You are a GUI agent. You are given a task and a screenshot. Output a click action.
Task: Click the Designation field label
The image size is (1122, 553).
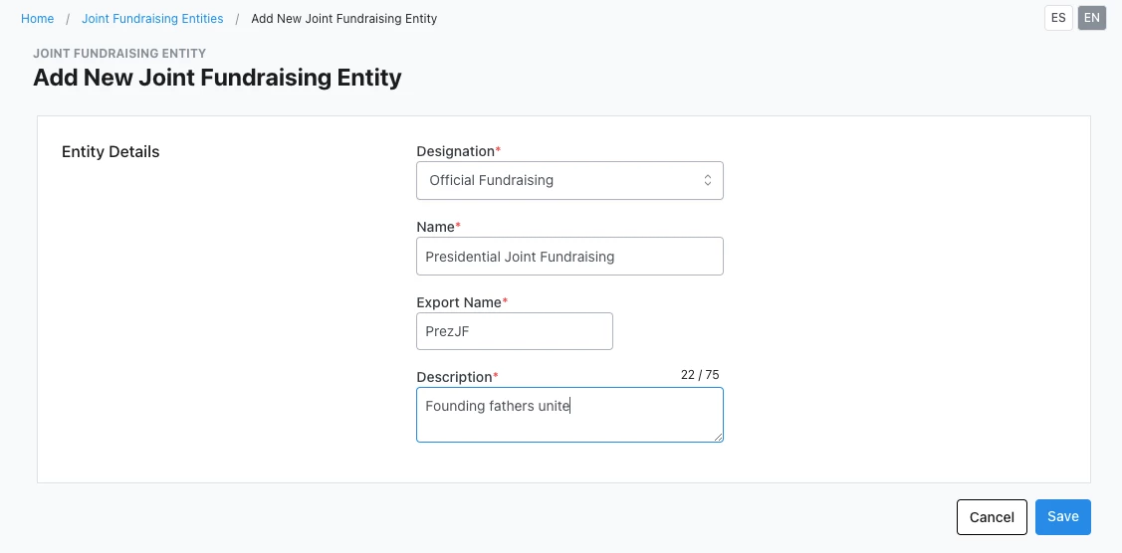(455, 151)
